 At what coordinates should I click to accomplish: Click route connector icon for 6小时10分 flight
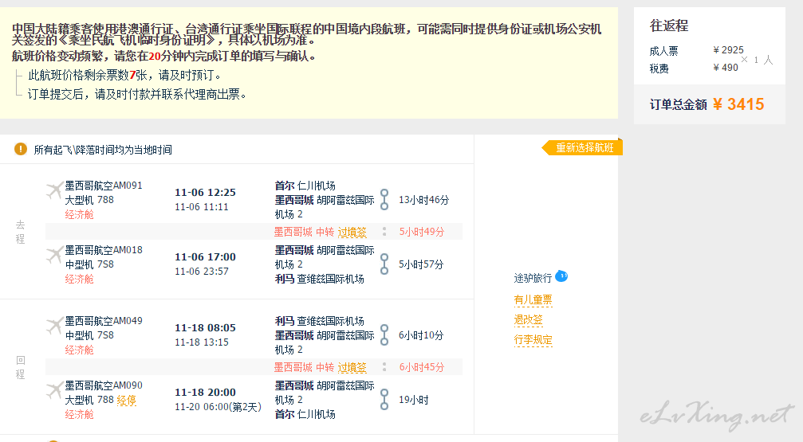(x=384, y=335)
